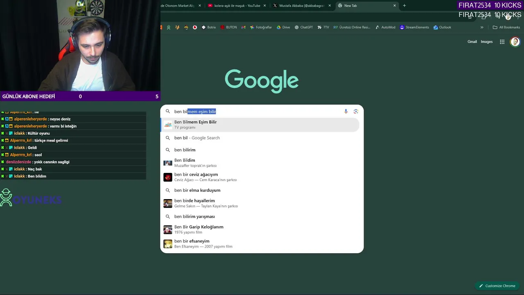Close the Mustafa Akbaba X tab

330,6
